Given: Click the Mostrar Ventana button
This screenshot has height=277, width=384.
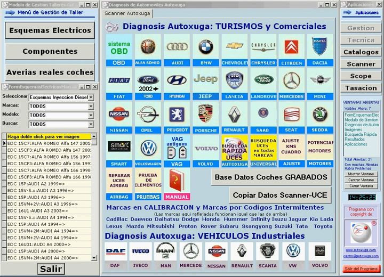Looking at the screenshot, I should 361,174.
